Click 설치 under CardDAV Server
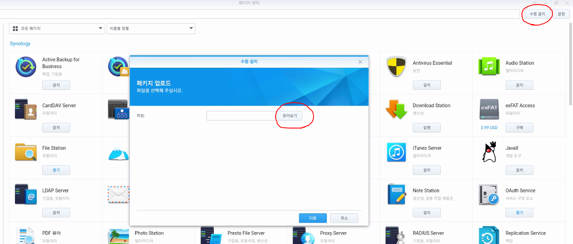 point(56,128)
